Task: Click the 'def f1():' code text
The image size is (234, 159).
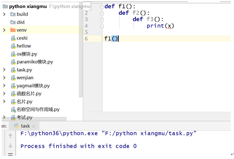Action: click(120, 6)
